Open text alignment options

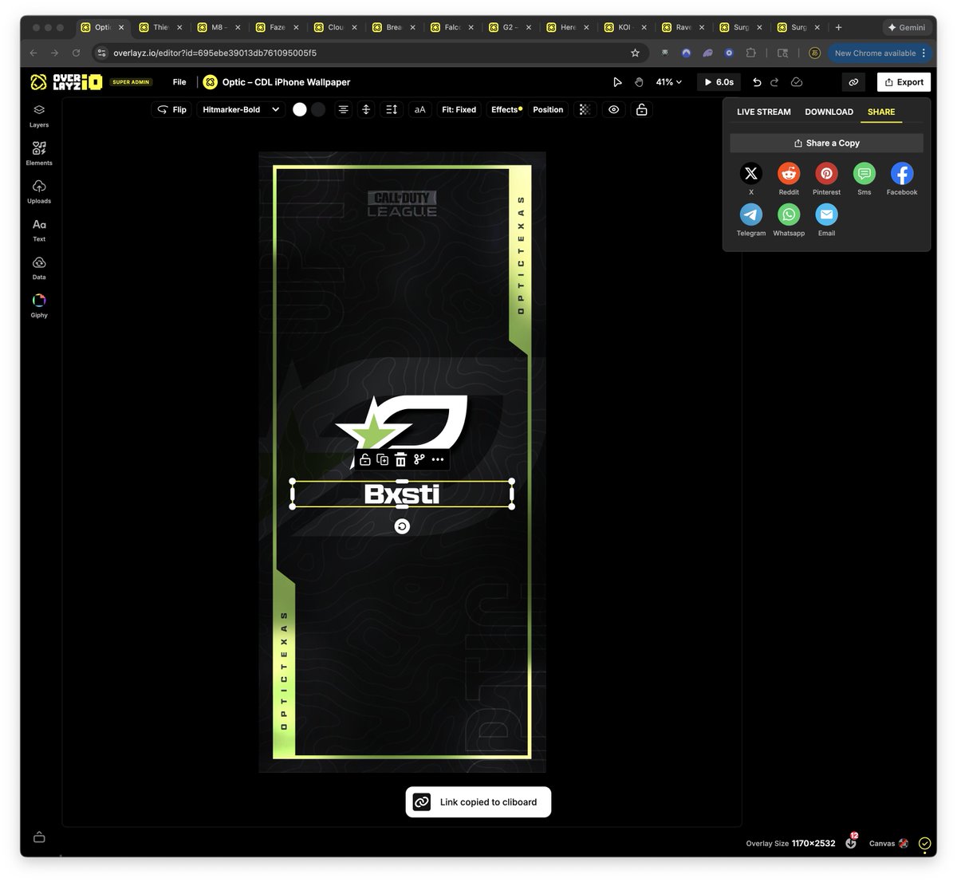click(x=343, y=109)
